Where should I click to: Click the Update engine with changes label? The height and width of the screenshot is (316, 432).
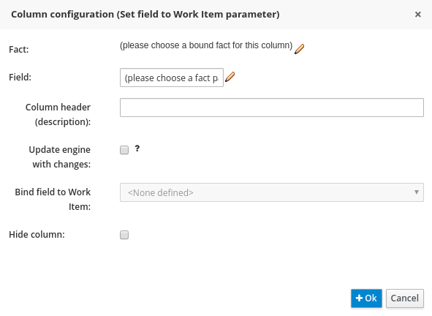pyautogui.click(x=60, y=157)
